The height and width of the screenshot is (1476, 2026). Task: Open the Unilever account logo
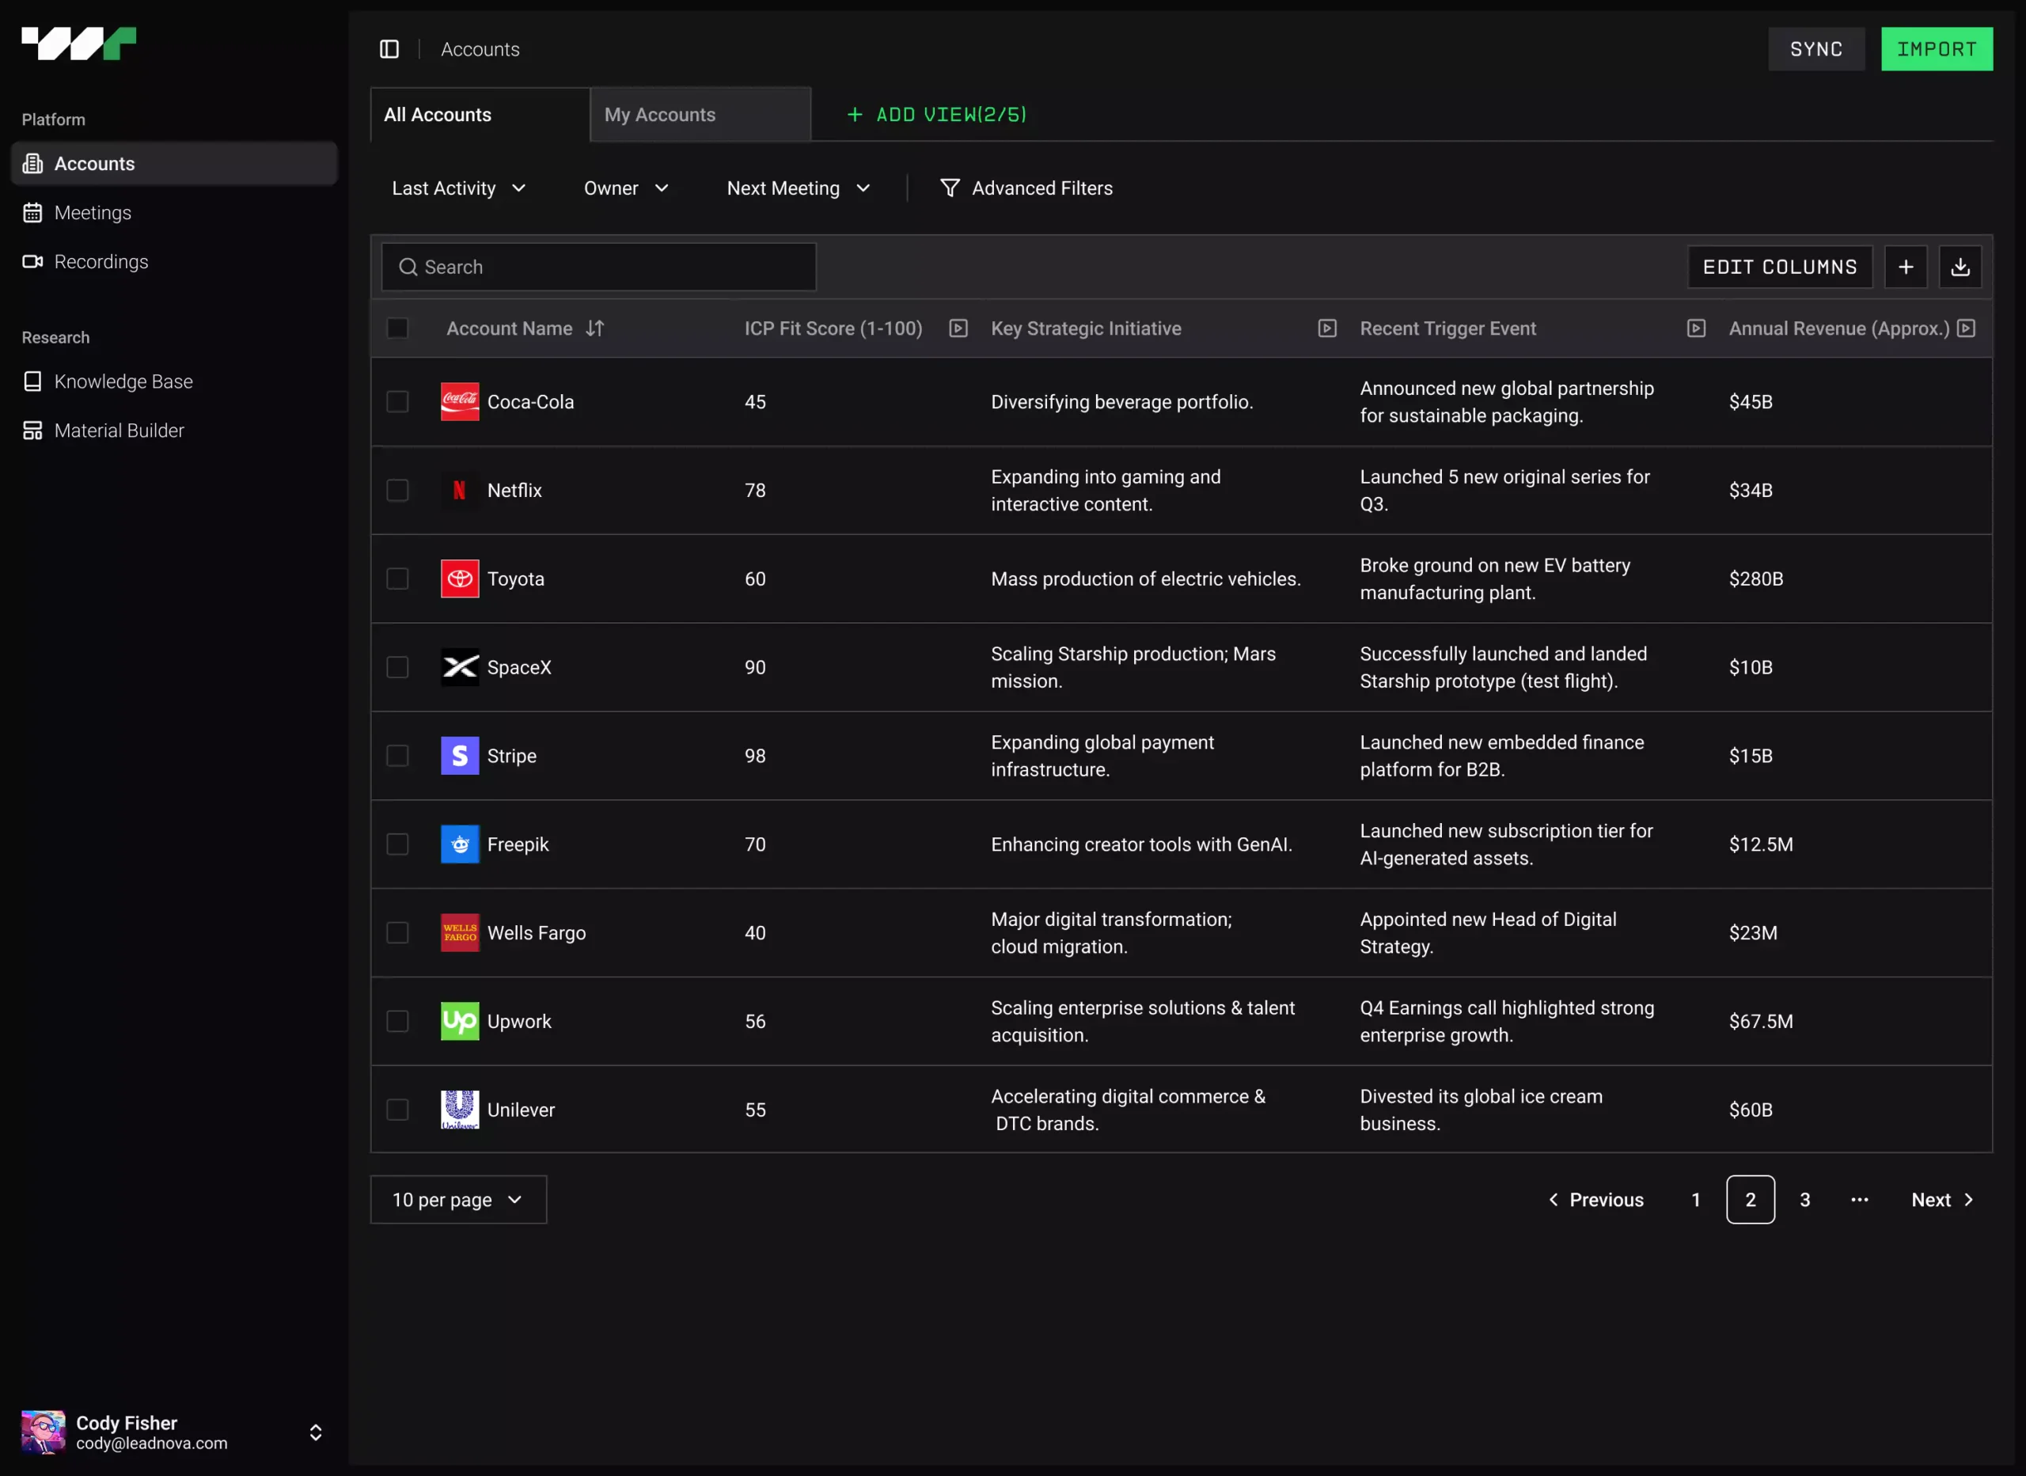[460, 1110]
